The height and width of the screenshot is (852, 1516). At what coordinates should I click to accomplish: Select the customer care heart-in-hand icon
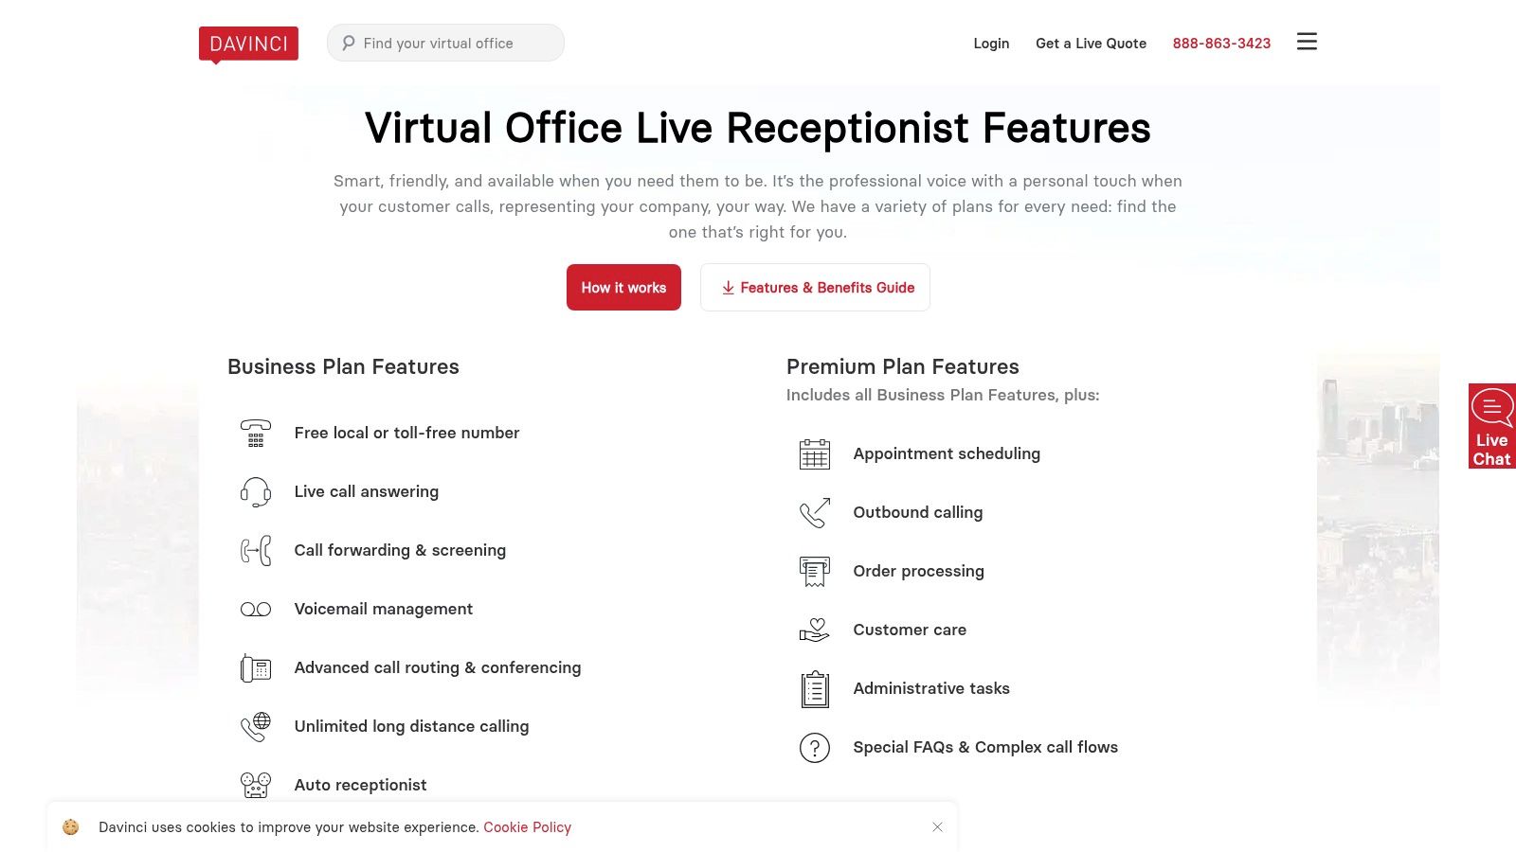click(813, 630)
